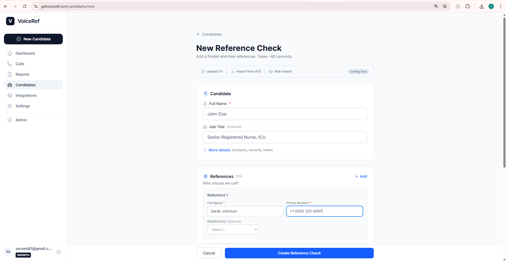Click the browser downloads icon
The image size is (506, 261).
point(481,6)
